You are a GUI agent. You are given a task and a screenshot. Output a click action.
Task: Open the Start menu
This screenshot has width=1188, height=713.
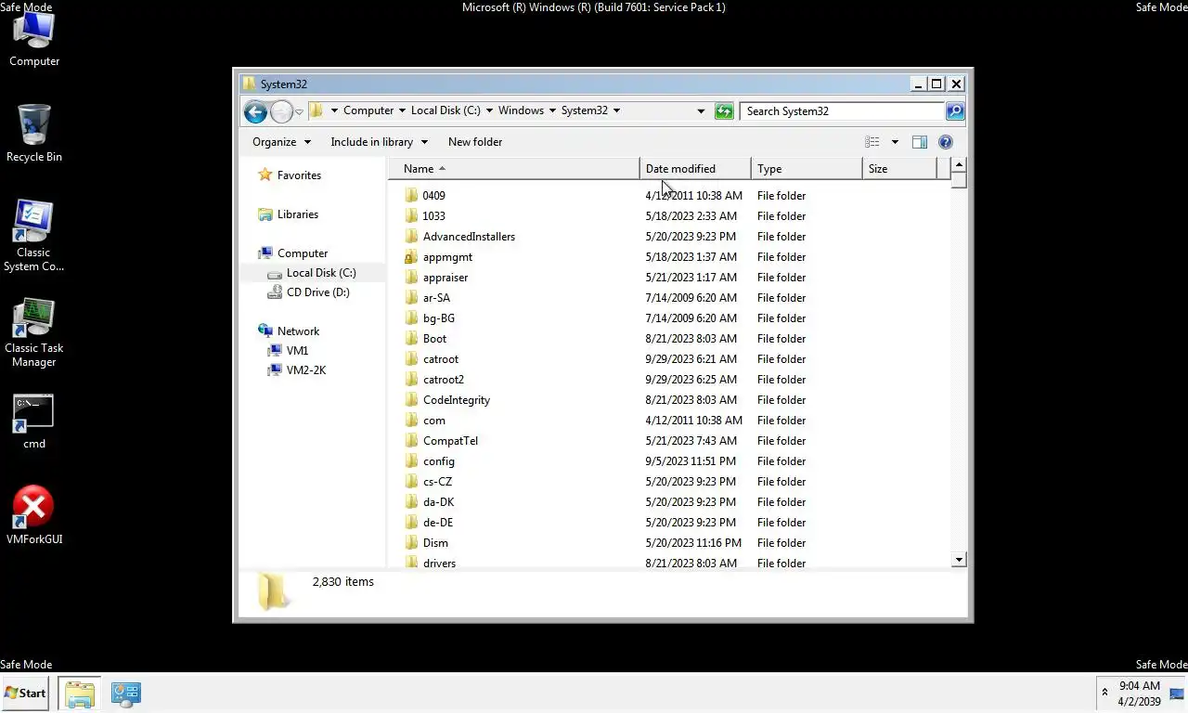tap(25, 693)
